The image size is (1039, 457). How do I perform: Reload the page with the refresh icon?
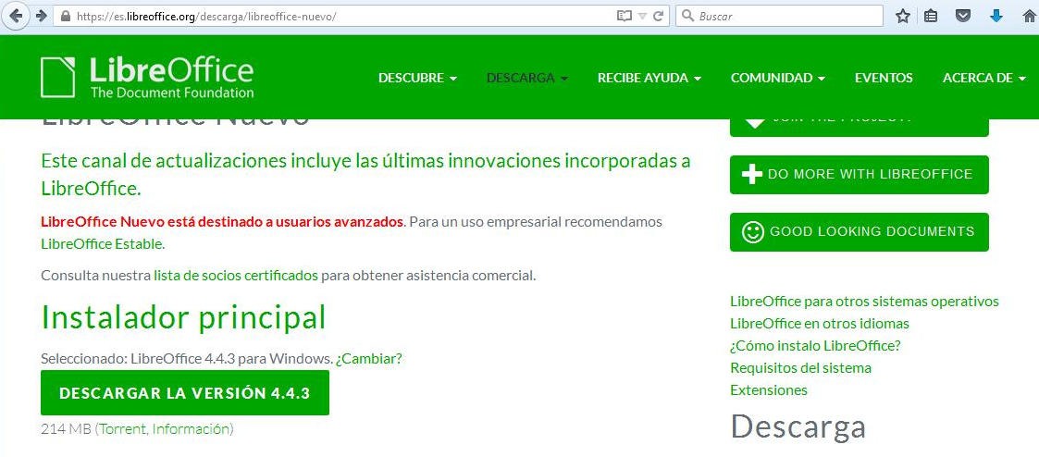point(658,17)
